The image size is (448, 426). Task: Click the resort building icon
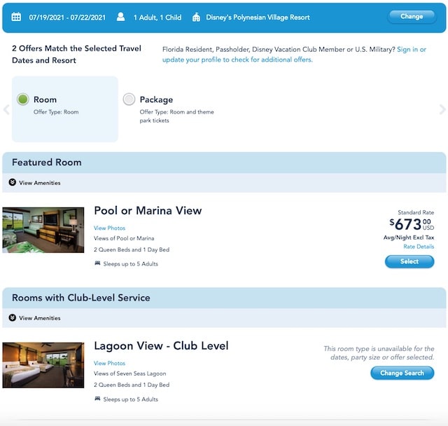tap(196, 17)
